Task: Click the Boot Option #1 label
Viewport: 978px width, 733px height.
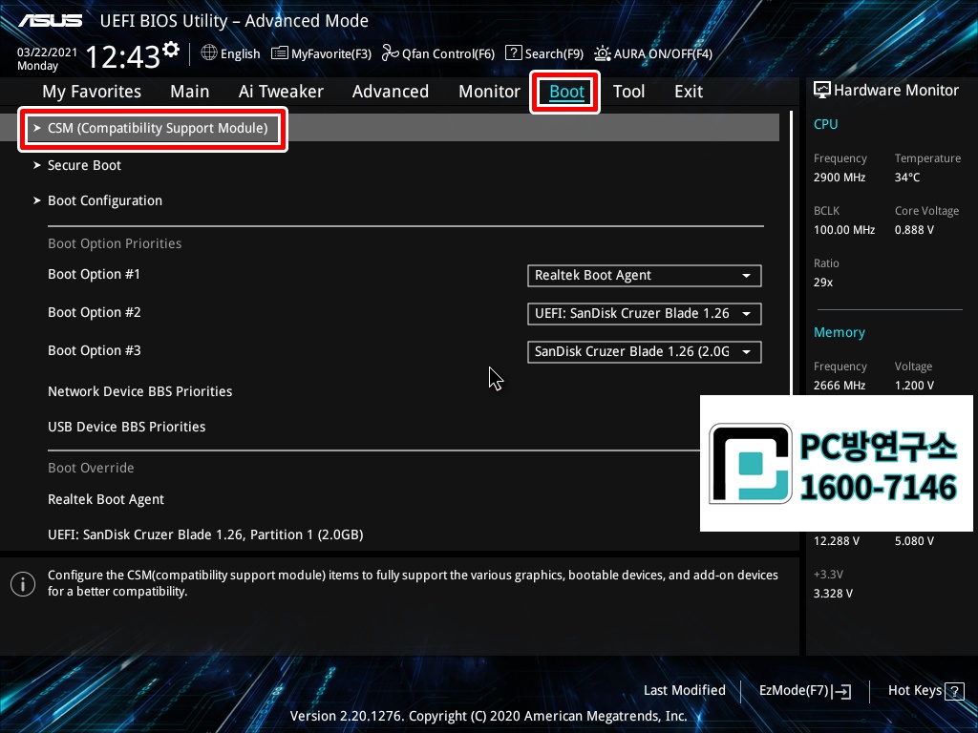Action: (x=95, y=274)
